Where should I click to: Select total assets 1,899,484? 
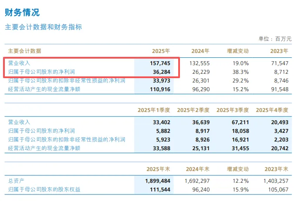point(158,181)
